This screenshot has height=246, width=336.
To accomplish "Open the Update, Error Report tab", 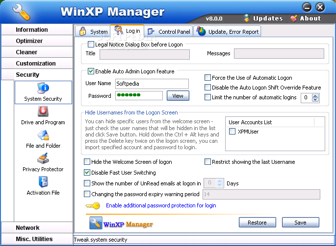I will coord(227,31).
